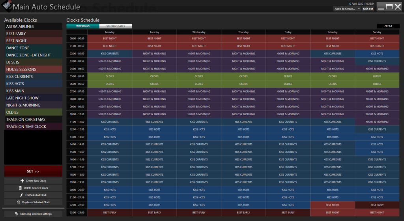Click the Edit Song Selection Settings icon
Viewport: 404px width, 221px height.
(17, 214)
